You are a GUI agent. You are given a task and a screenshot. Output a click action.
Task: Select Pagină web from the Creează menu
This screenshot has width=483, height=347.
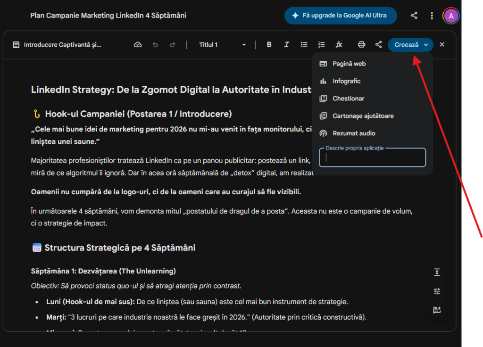click(x=373, y=64)
